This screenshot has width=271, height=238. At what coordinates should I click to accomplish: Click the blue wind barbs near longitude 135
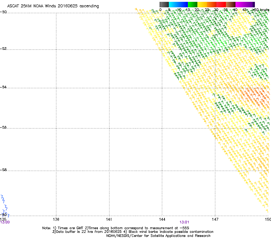[x=5, y=206]
